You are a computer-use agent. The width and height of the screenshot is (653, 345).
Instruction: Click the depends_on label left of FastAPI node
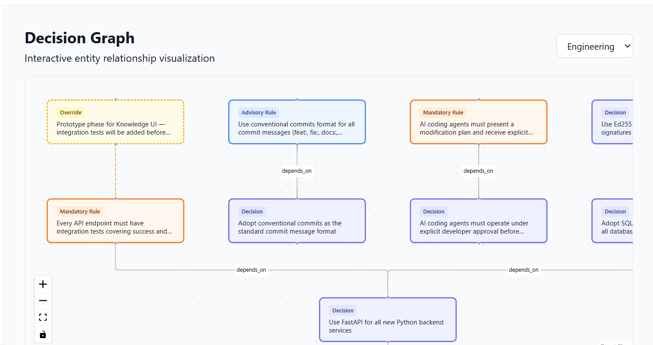[251, 270]
